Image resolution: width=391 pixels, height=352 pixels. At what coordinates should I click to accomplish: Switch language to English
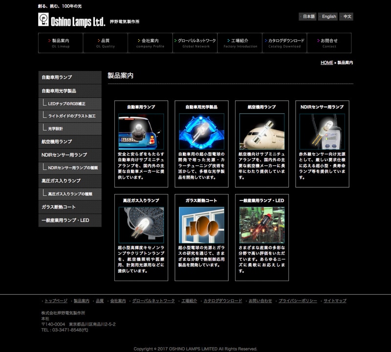click(328, 17)
